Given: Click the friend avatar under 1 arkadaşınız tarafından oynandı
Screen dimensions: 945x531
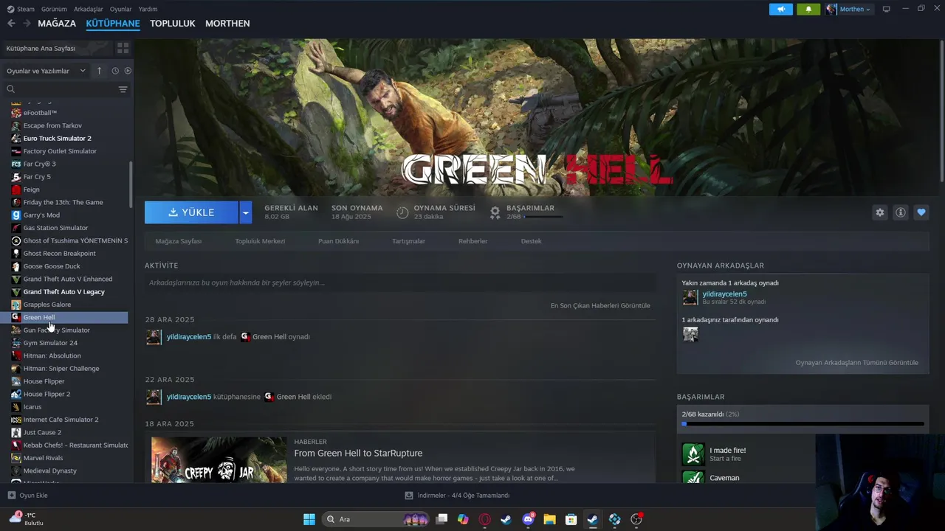Looking at the screenshot, I should pyautogui.click(x=690, y=334).
